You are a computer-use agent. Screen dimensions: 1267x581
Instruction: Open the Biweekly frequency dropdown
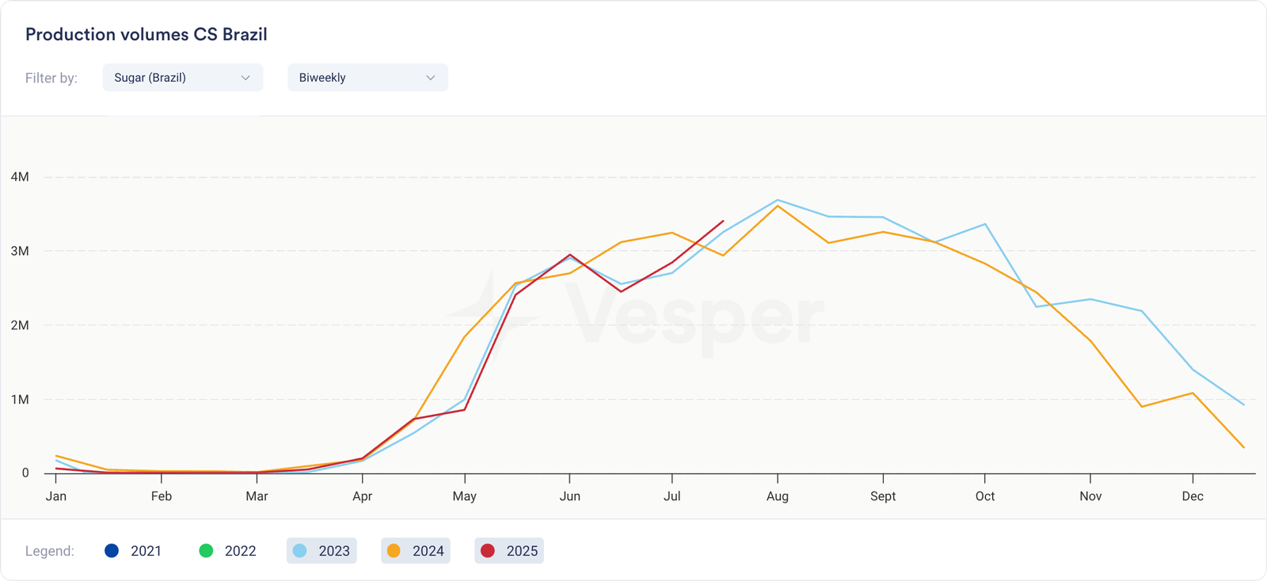[x=367, y=78]
